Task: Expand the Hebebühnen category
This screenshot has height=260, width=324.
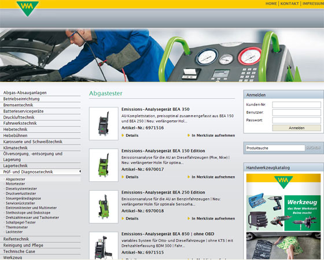Action: (41, 136)
